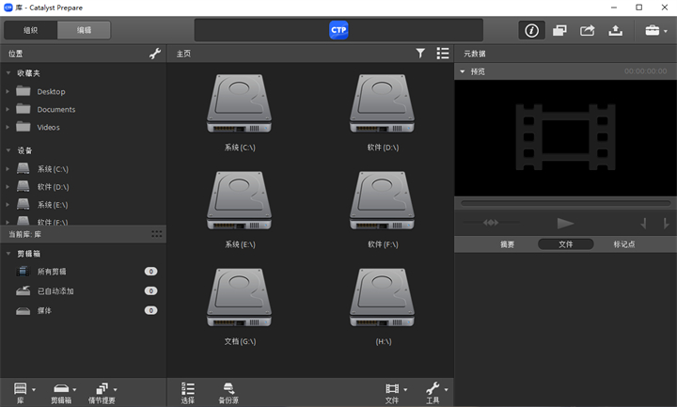
Task: Select 所有剪辑 in the bin list
Action: 52,272
